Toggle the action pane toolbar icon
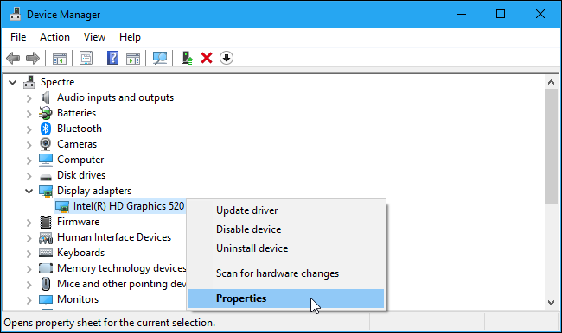562x333 pixels. tap(133, 58)
